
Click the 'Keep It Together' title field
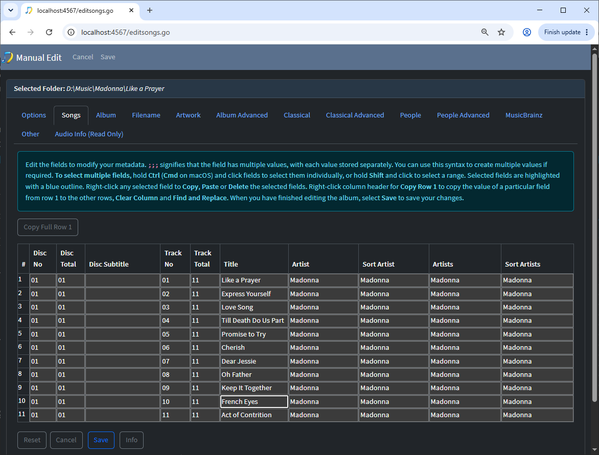tap(254, 388)
